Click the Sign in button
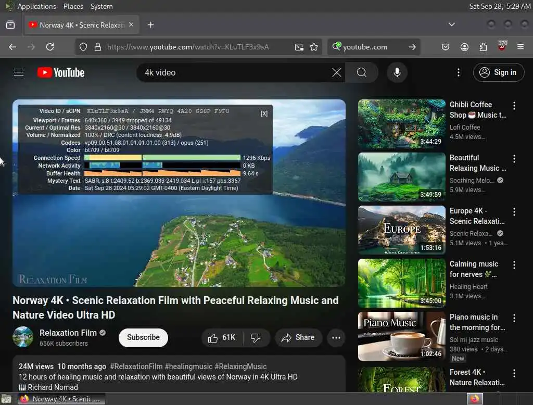This screenshot has width=533, height=405. tap(498, 72)
